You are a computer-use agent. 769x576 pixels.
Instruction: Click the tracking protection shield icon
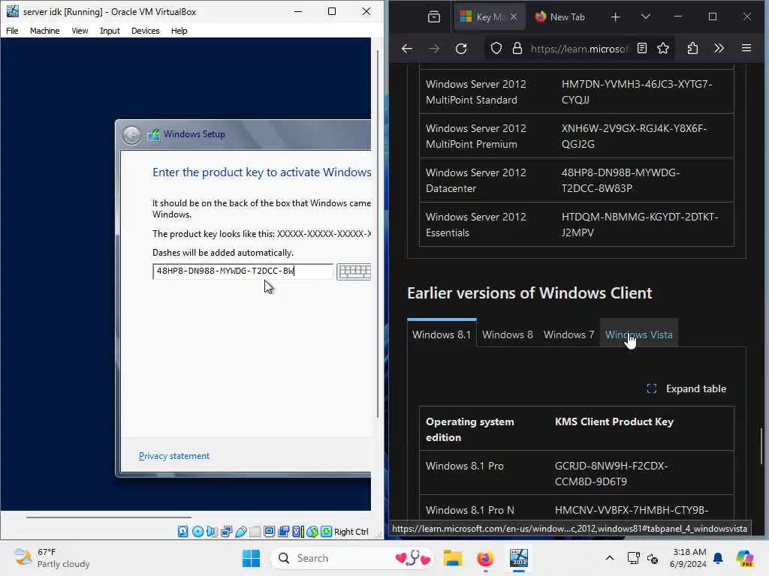click(496, 49)
